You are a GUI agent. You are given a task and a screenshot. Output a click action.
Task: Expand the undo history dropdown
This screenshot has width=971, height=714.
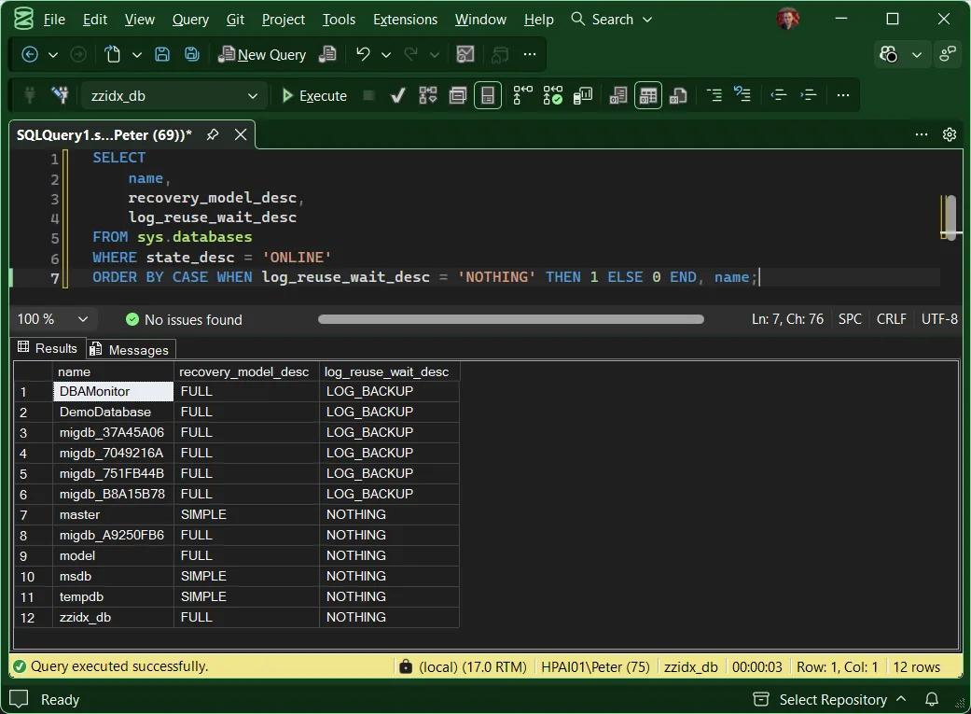386,55
